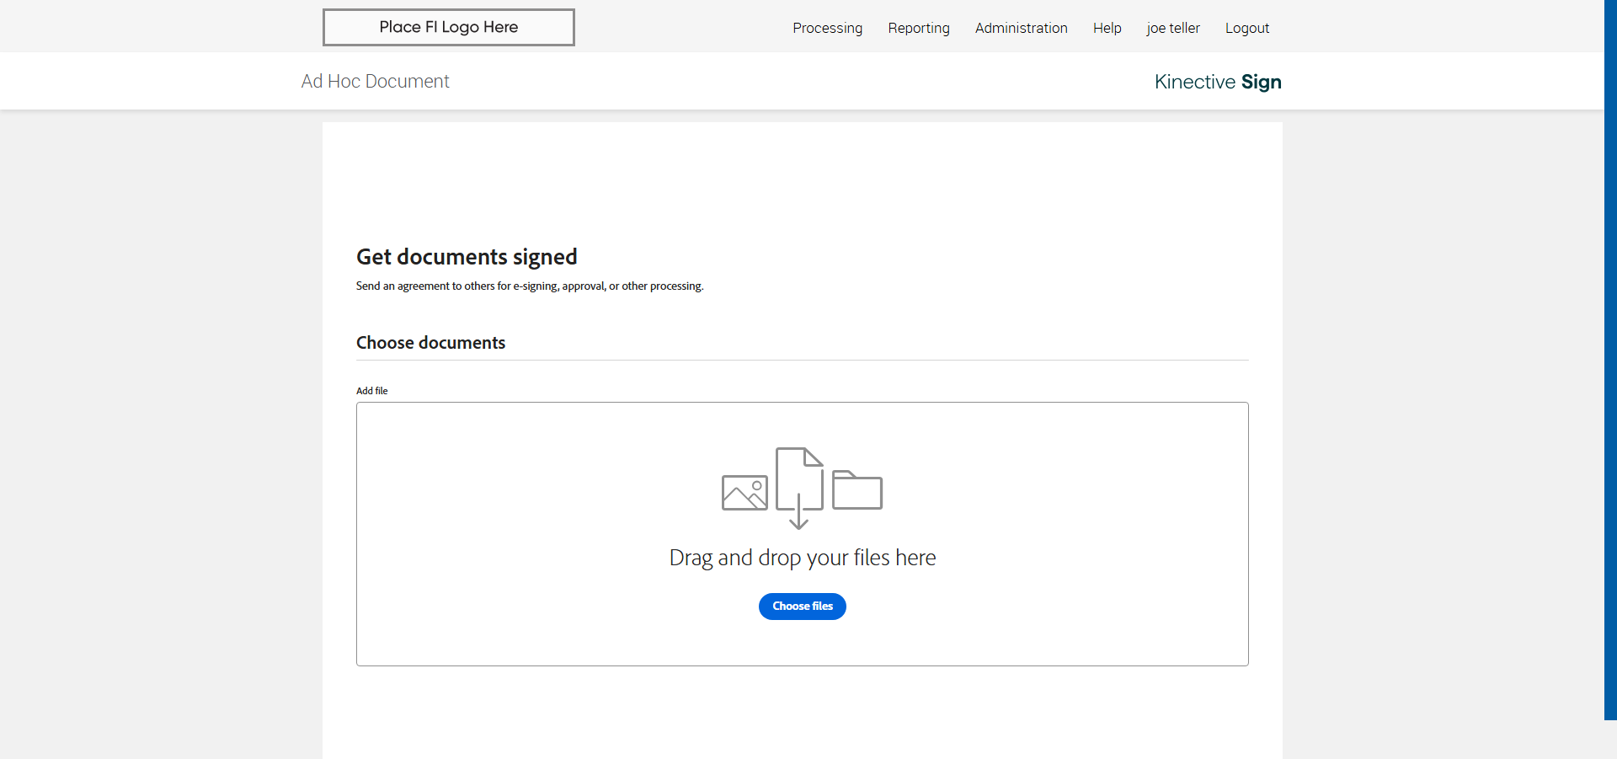Screen dimensions: 1617x759
Task: Click the image picture icon in drop zone
Action: coord(744,493)
